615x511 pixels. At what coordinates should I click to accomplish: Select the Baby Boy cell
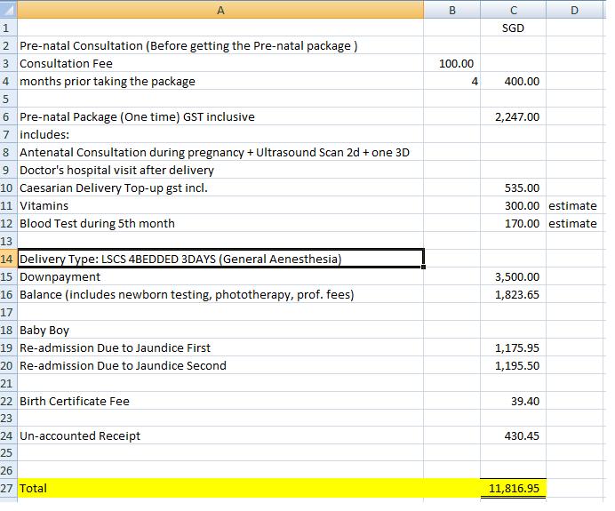[220, 330]
